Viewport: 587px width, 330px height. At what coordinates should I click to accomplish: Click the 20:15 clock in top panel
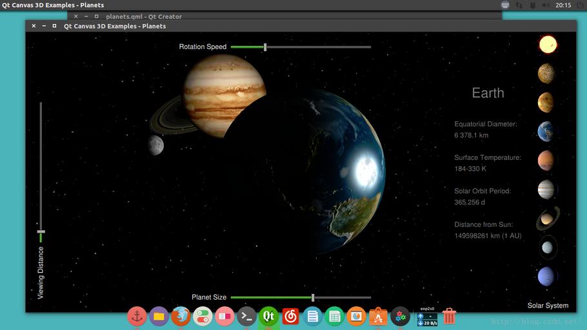[x=563, y=5]
